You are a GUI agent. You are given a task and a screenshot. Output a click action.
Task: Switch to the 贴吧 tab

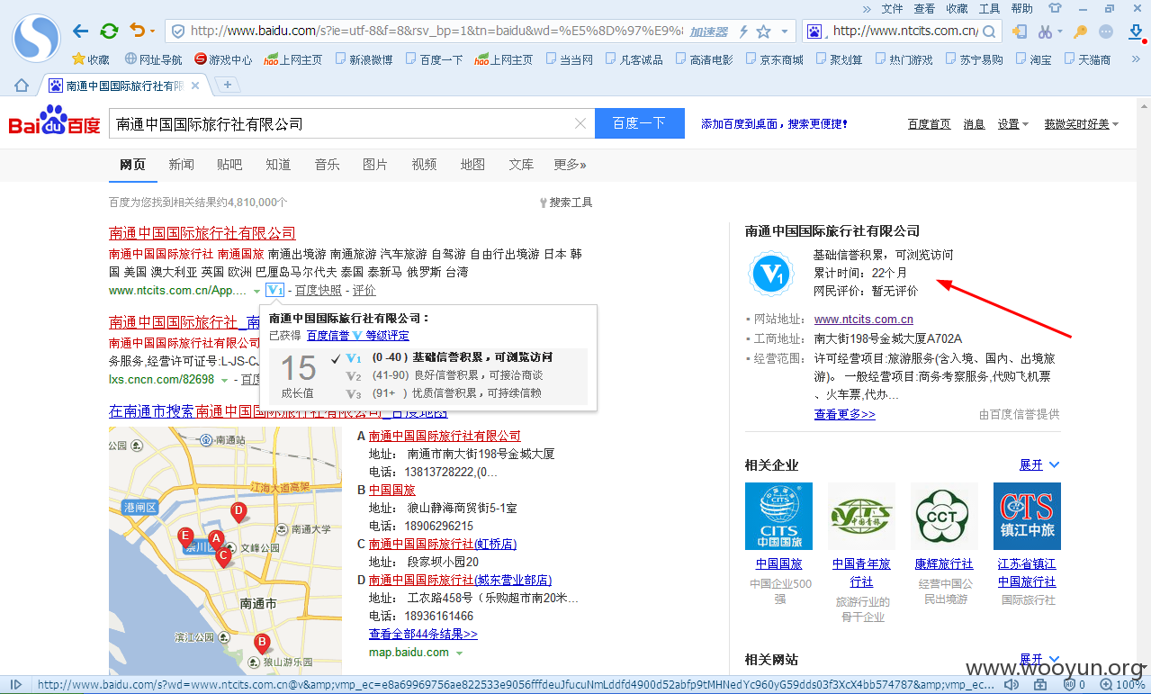pos(229,165)
